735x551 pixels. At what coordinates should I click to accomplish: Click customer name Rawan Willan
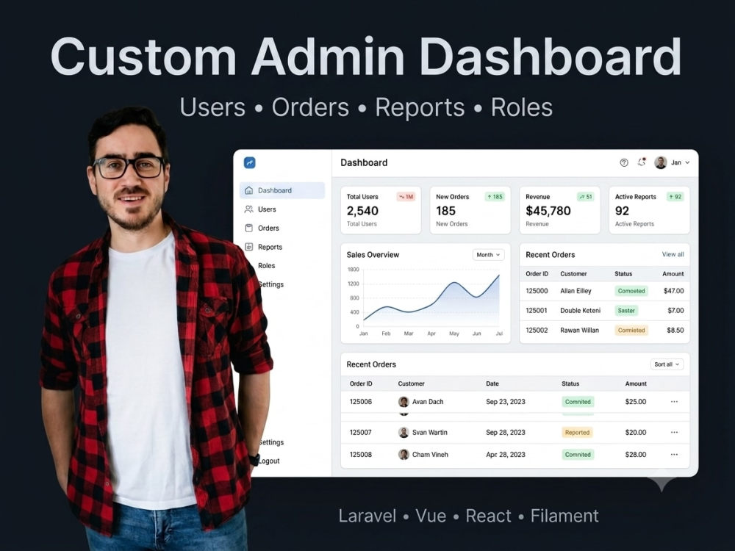point(579,331)
